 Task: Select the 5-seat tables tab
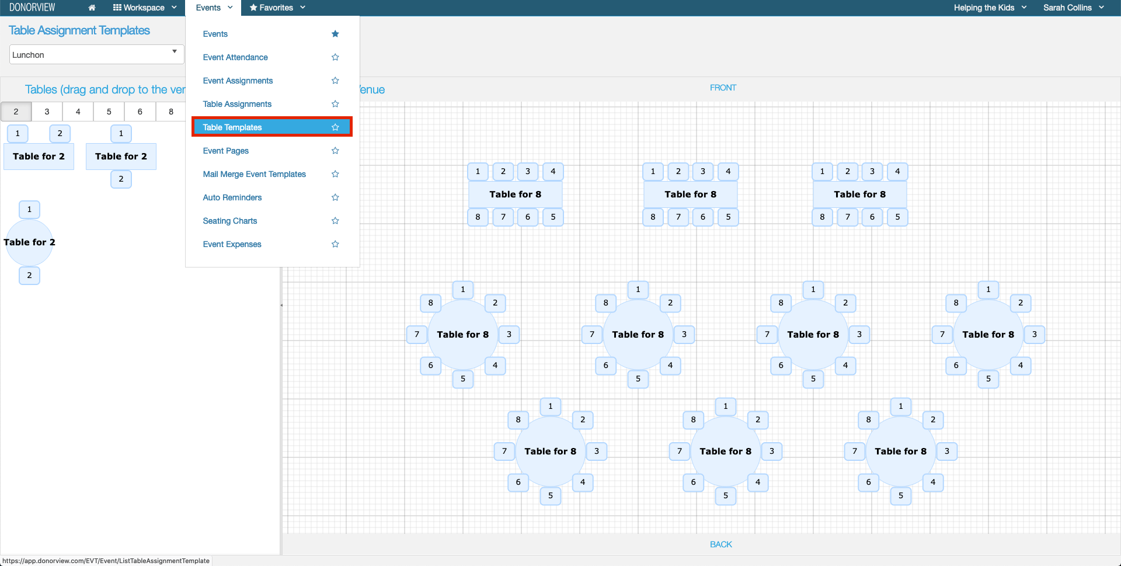(x=109, y=112)
